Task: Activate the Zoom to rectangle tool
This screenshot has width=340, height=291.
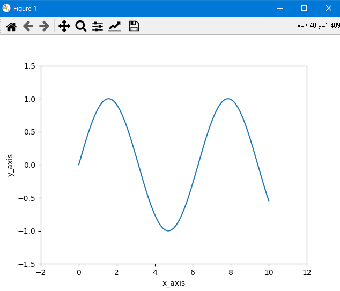Action: [81, 26]
